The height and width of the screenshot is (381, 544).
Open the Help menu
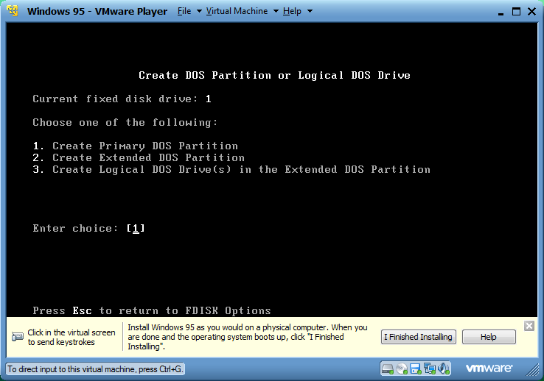point(292,11)
